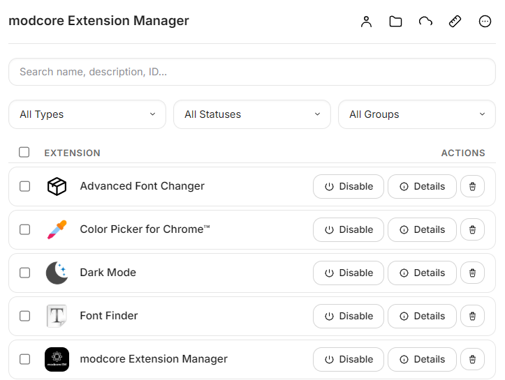The image size is (505, 380).
Task: Click the ruler icon in header
Action: coord(455,22)
